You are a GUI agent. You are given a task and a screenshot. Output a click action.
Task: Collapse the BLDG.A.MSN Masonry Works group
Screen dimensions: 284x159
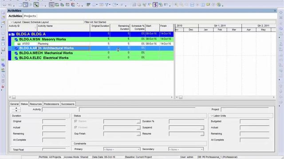coord(13,39)
